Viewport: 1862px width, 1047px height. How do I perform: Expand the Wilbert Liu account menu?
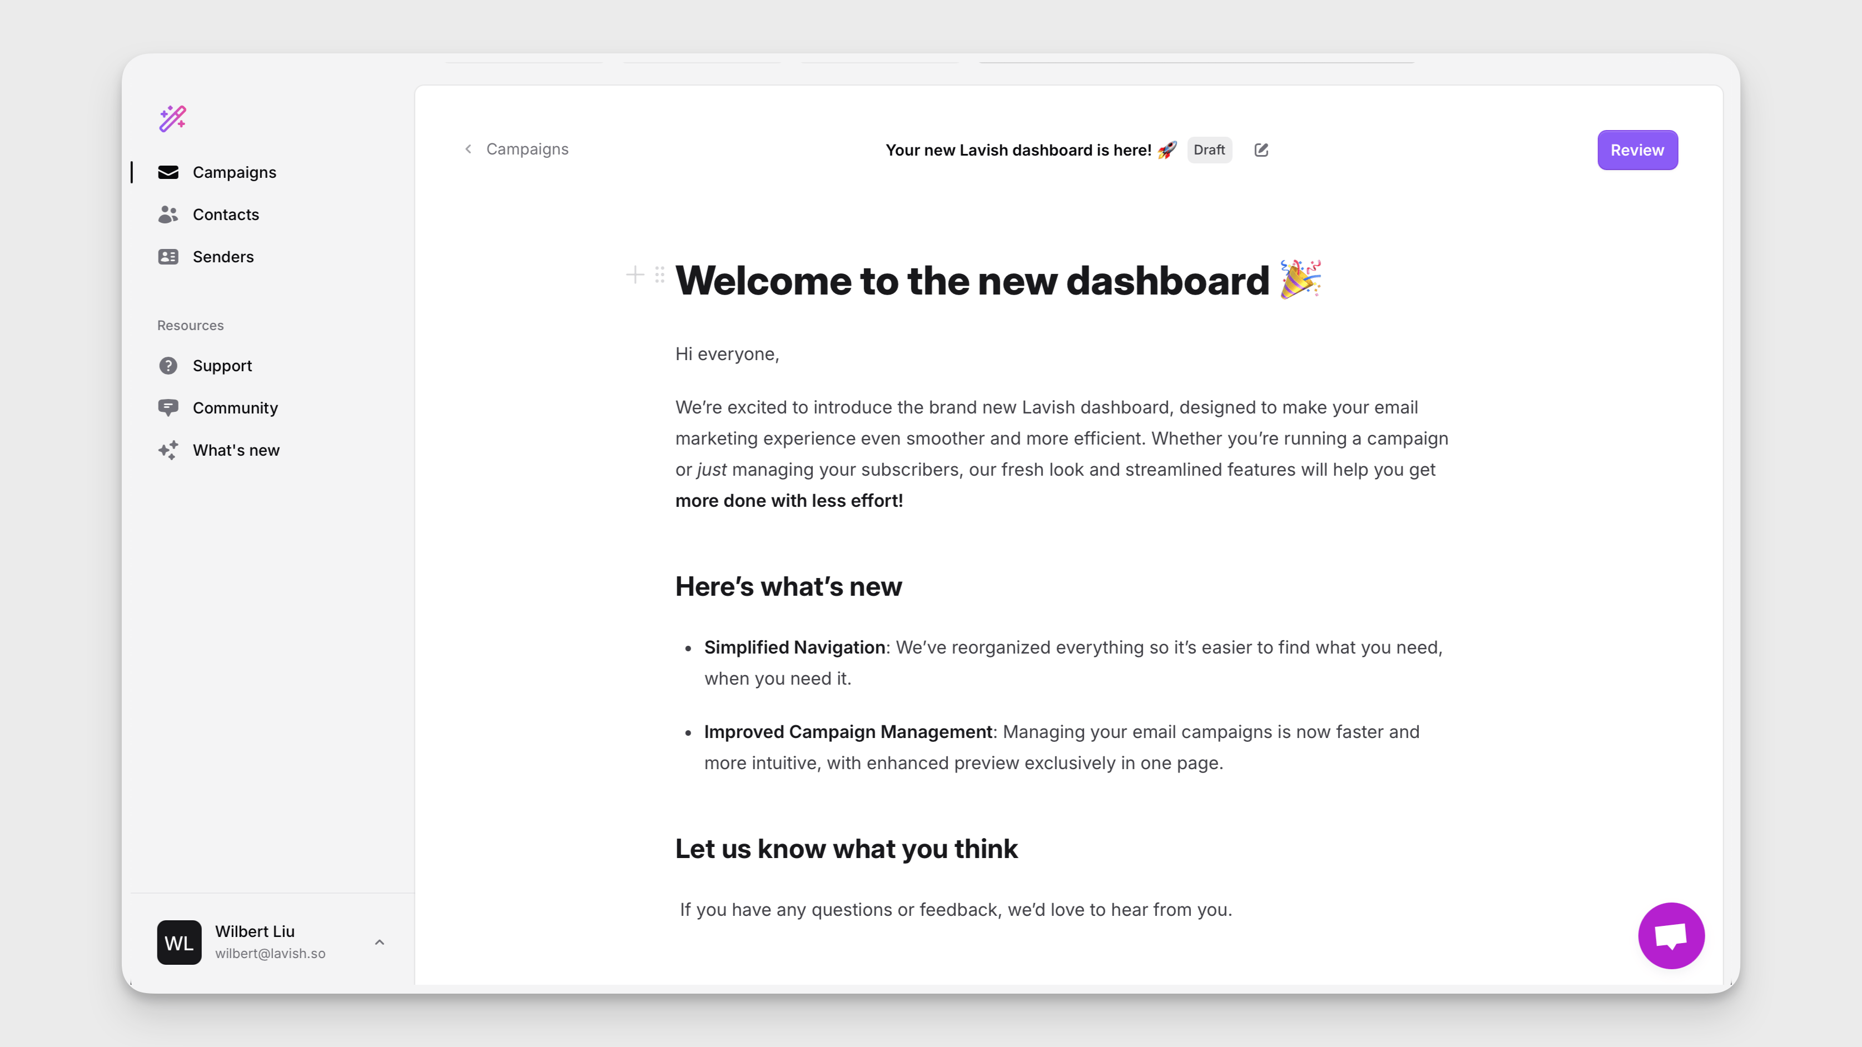pos(380,942)
